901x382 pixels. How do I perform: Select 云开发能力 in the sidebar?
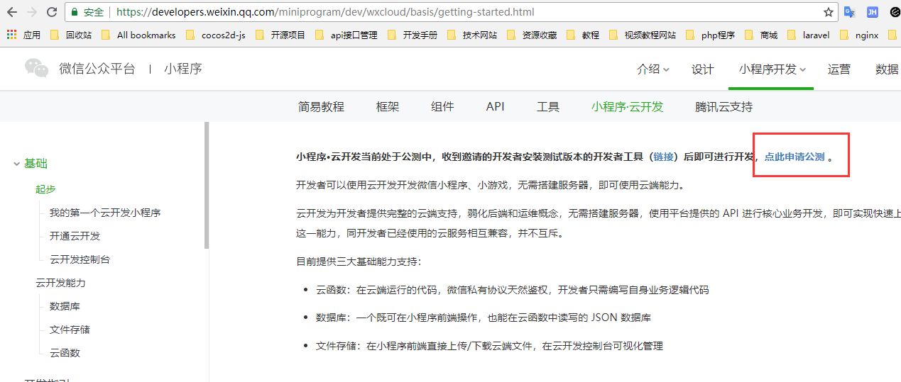pyautogui.click(x=60, y=283)
